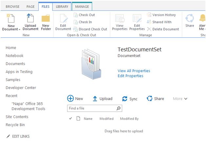Click Delete Document in the ribbon
This screenshot has width=206, height=145.
163,29
